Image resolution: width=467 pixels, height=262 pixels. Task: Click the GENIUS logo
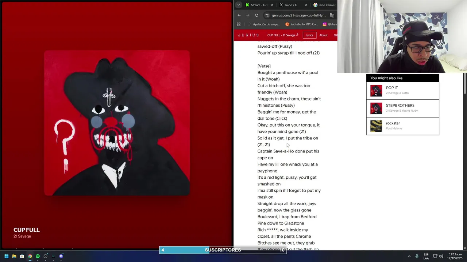pyautogui.click(x=248, y=35)
